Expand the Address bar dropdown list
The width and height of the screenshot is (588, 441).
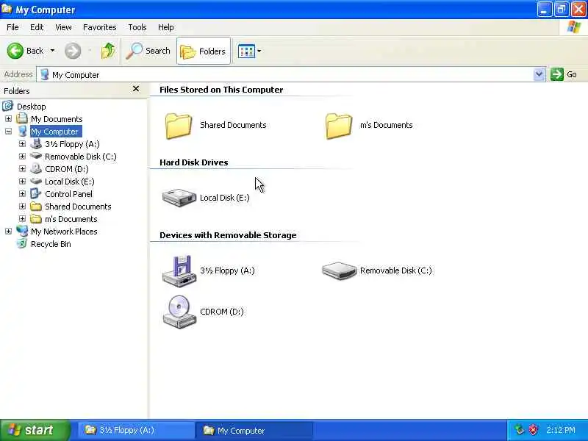(539, 74)
